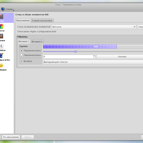Toggle the Флажок checkbox
The image size is (143, 143).
click(21, 61)
